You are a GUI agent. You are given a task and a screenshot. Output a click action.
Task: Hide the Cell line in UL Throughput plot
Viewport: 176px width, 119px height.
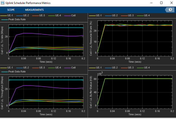[x=78, y=68]
